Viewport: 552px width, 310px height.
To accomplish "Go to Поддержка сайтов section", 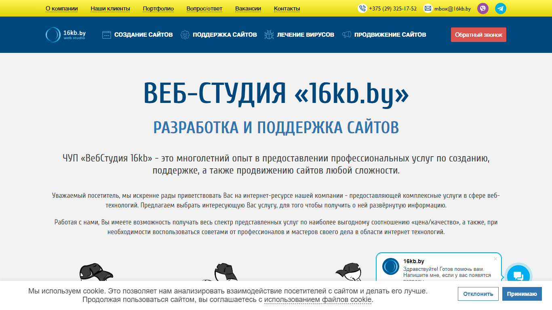I will point(225,35).
